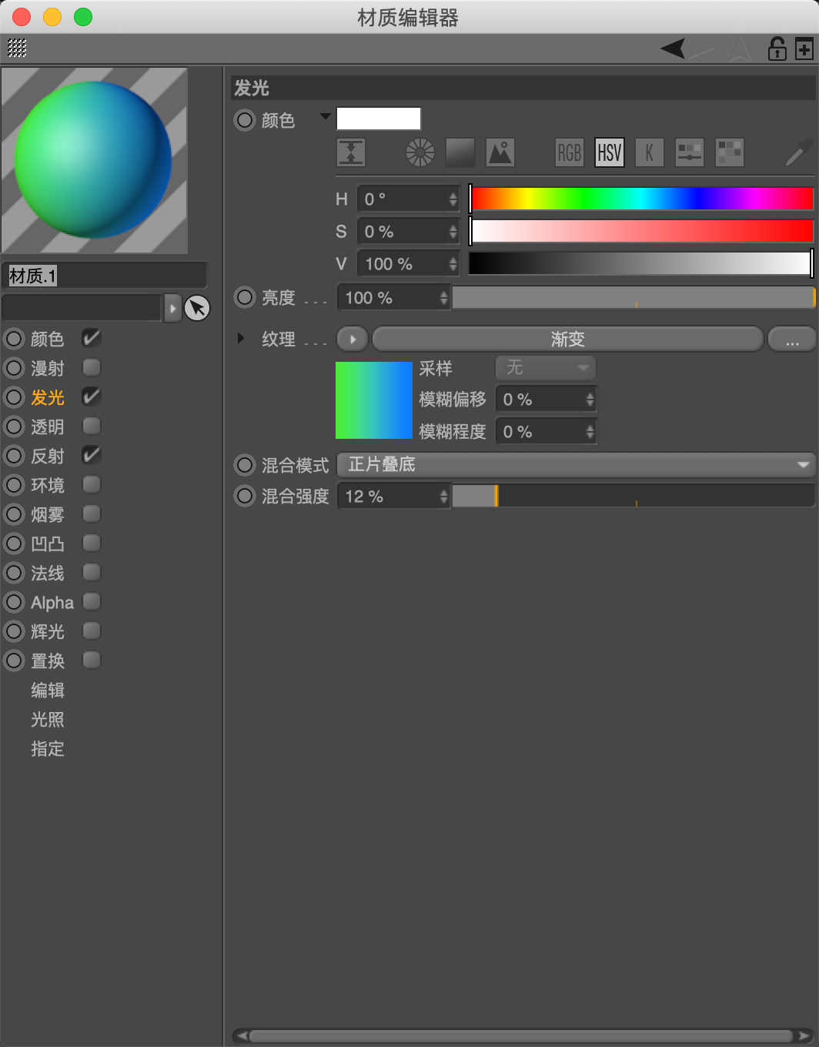Open the 反射 channel page
The width and height of the screenshot is (819, 1047).
(x=47, y=456)
